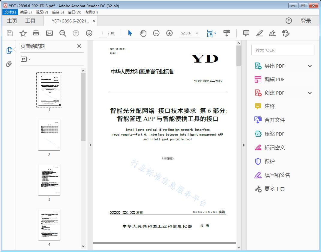The width and height of the screenshot is (321, 252).
Task: Select page 3 thumbnail in sidebar
Action: [x=49, y=180]
